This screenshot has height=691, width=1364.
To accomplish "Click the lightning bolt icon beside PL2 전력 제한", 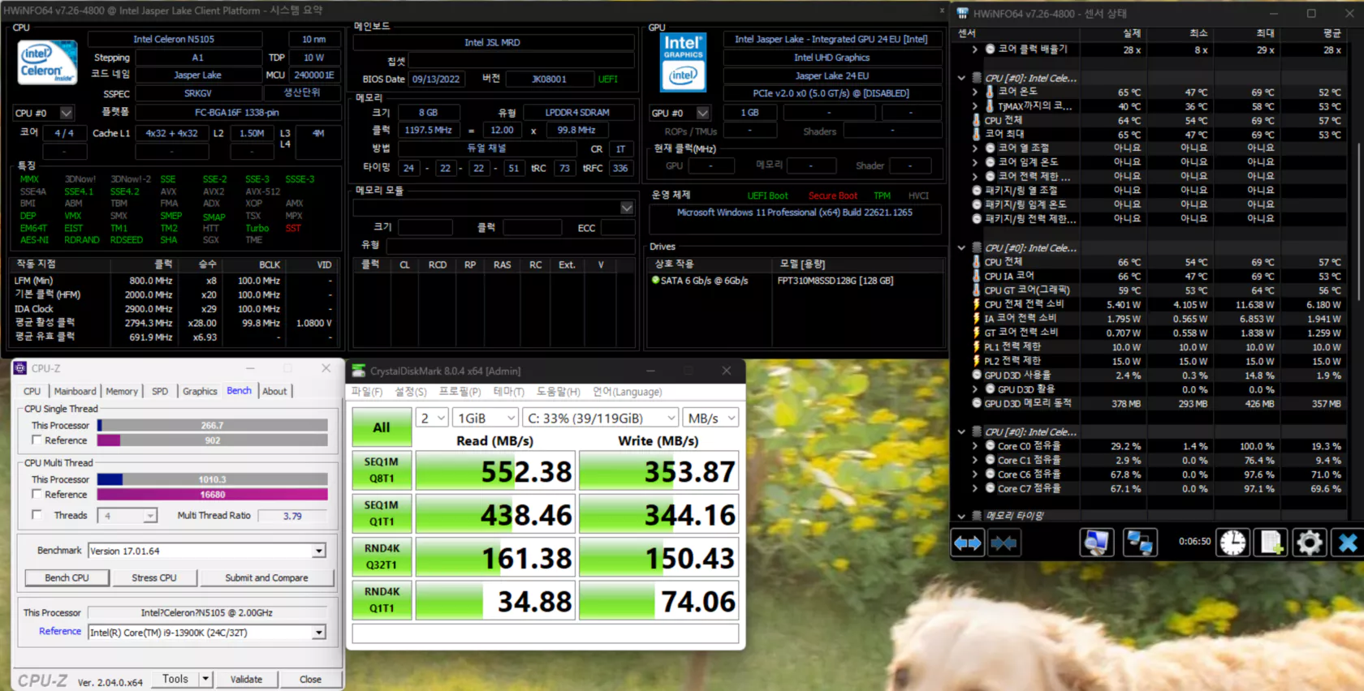I will [x=977, y=361].
